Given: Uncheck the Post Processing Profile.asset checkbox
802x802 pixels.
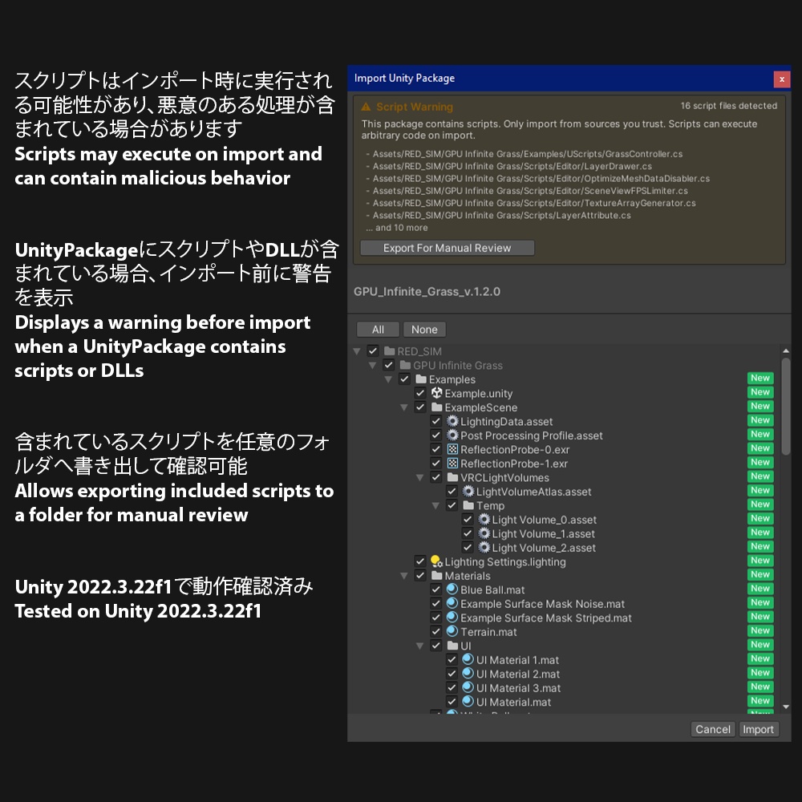Looking at the screenshot, I should coord(436,435).
